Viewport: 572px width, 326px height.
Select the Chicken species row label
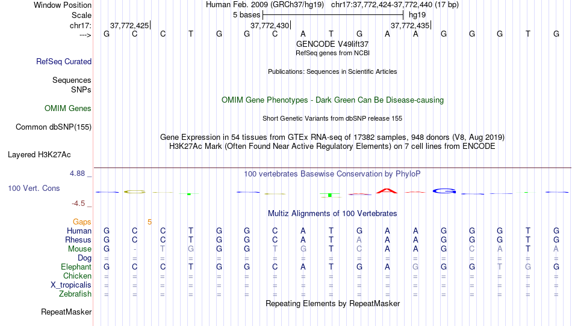(77, 276)
